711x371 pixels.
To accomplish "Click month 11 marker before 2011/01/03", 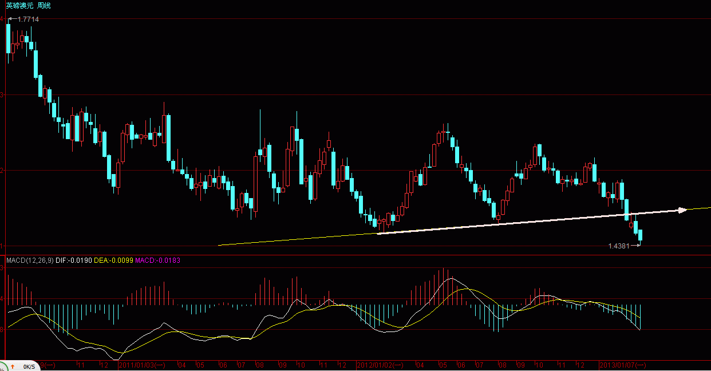I will (x=82, y=365).
